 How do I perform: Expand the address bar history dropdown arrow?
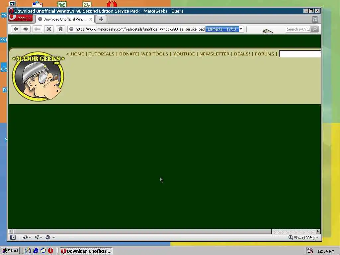(241, 29)
